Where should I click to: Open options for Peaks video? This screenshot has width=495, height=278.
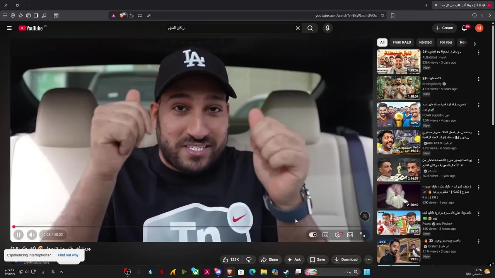pyautogui.click(x=479, y=214)
